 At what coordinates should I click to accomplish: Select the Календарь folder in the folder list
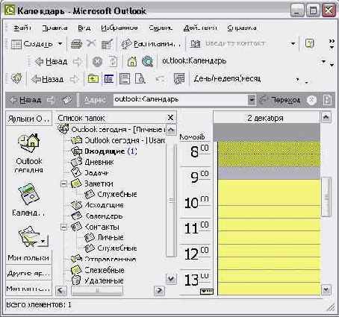pos(96,216)
